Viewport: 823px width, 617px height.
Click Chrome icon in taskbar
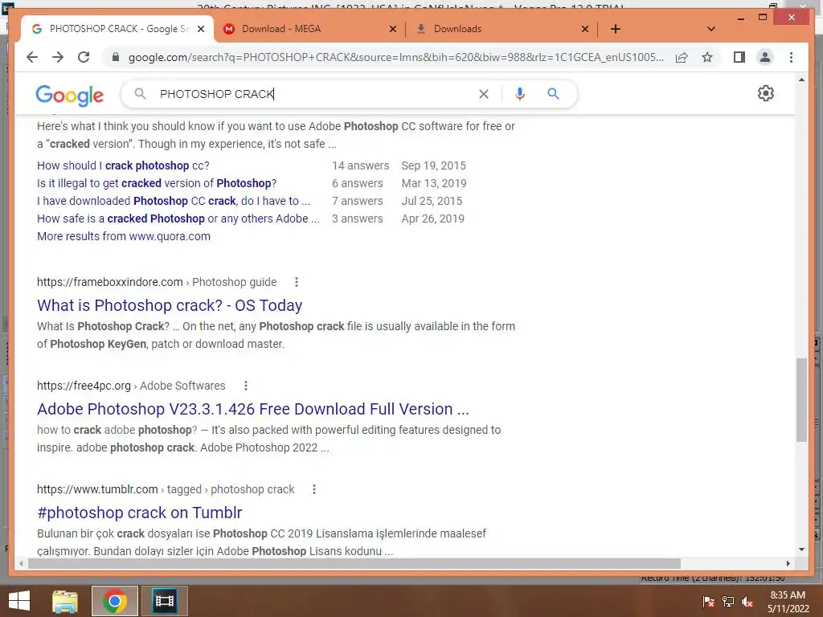115,601
